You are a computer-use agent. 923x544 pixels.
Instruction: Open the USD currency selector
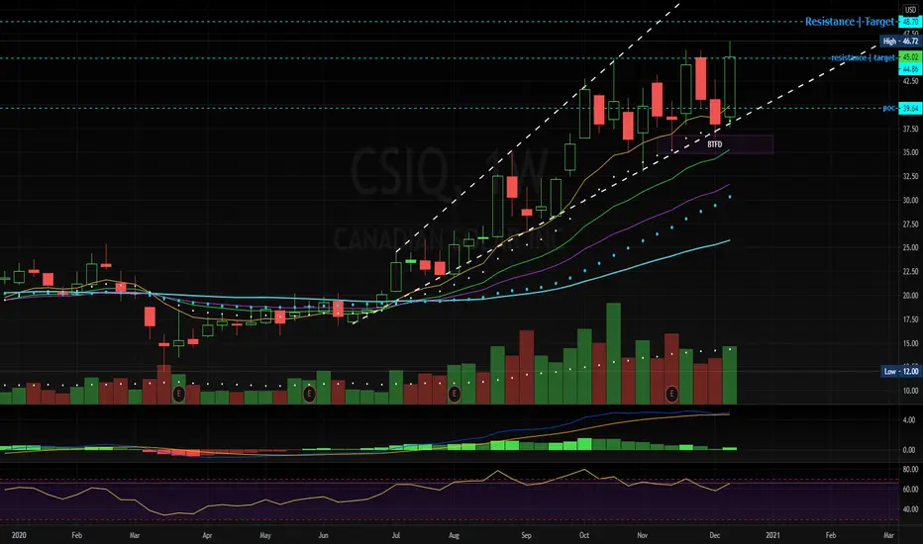click(x=910, y=10)
